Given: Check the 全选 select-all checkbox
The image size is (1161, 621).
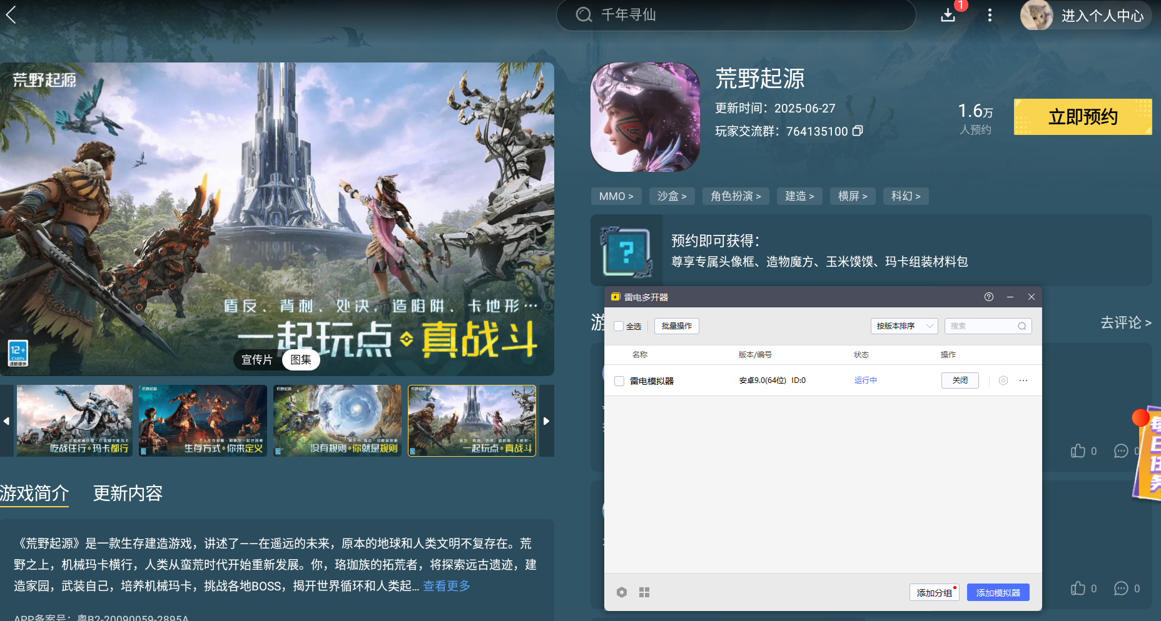Looking at the screenshot, I should pyautogui.click(x=619, y=326).
